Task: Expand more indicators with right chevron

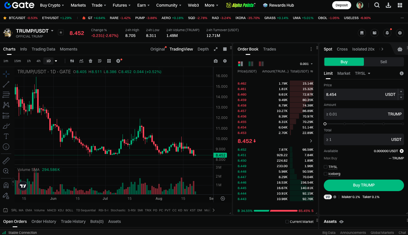Action: pos(213,210)
